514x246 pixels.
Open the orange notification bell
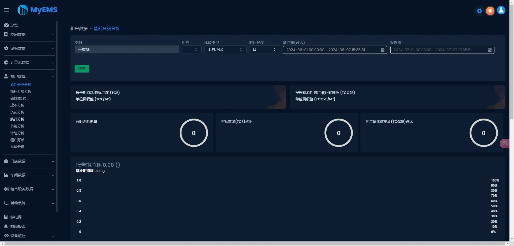pyautogui.click(x=490, y=11)
